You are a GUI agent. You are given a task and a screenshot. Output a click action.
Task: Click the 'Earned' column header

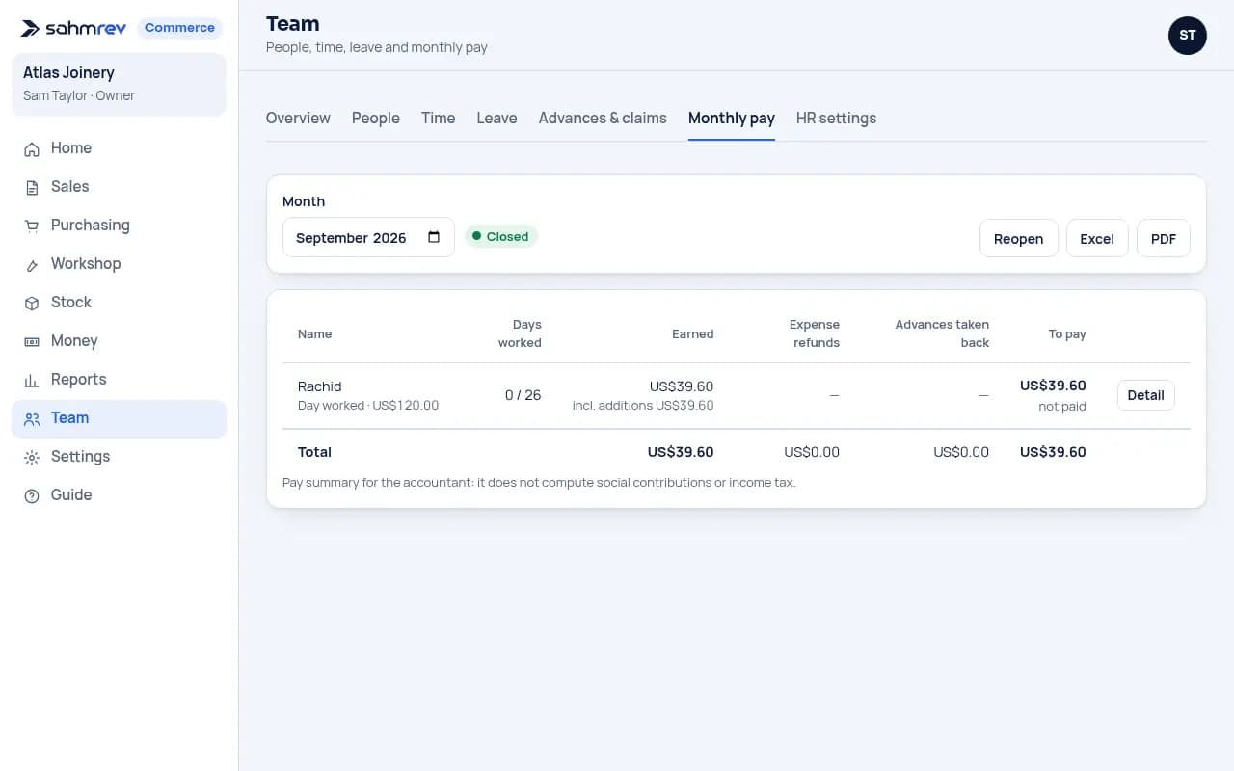(693, 334)
